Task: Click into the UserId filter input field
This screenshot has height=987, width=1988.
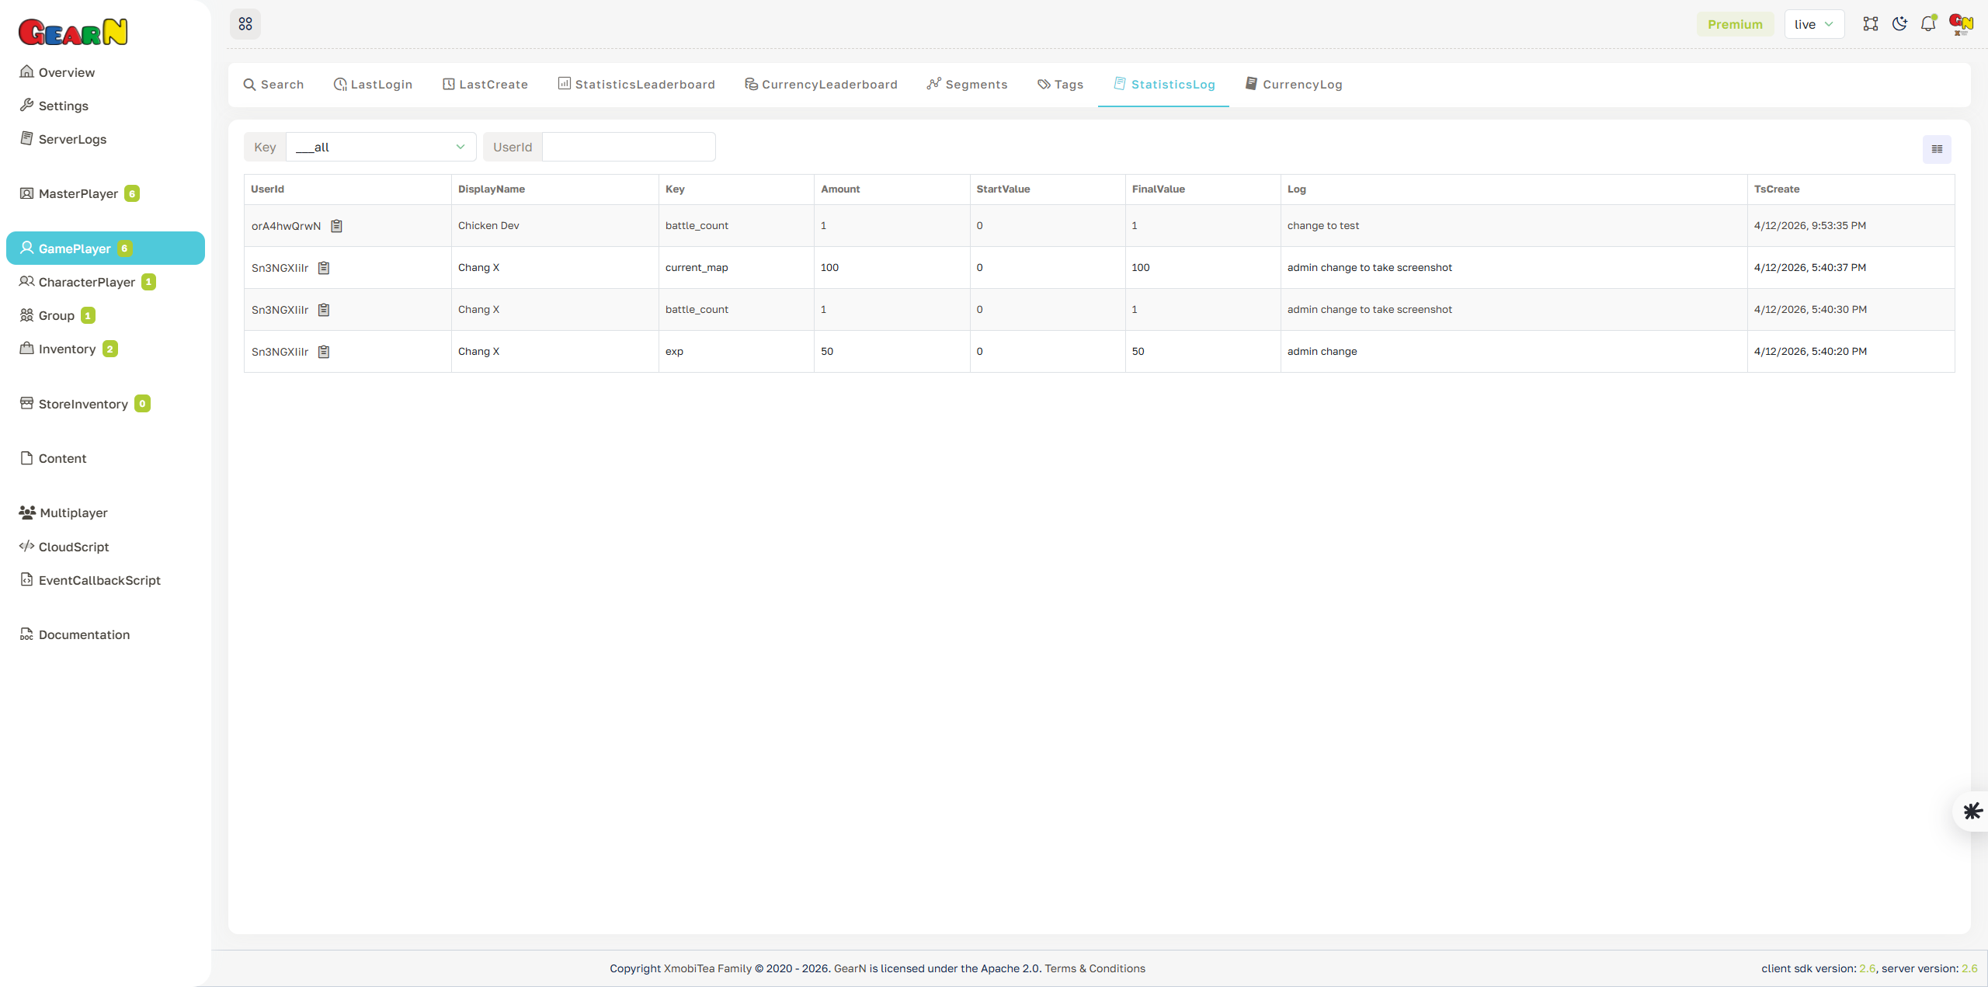Action: click(x=627, y=147)
